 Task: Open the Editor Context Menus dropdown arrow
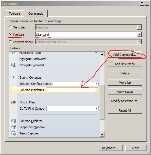click(139, 42)
